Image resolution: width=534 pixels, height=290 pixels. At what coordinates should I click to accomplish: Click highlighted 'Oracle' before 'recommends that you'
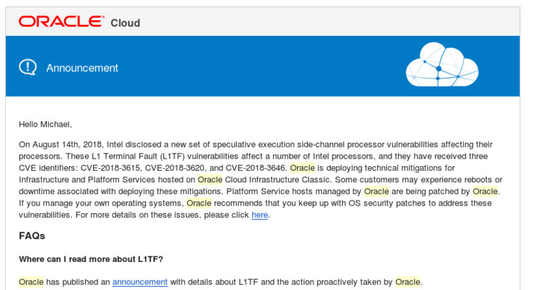(x=199, y=203)
